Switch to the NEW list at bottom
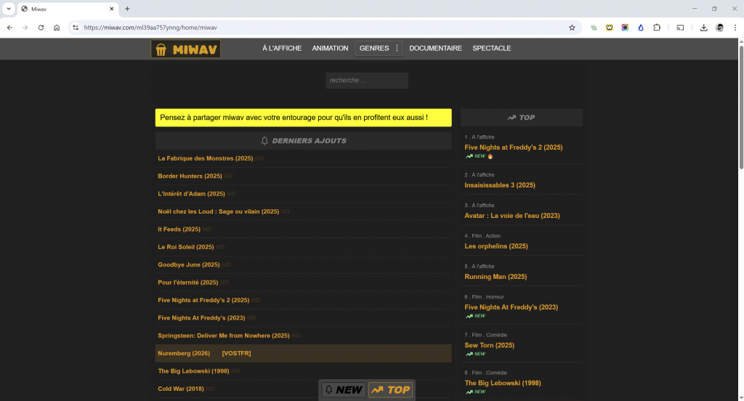The width and height of the screenshot is (744, 401). (x=343, y=389)
